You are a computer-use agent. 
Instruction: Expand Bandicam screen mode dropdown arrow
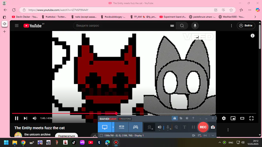coord(113,127)
